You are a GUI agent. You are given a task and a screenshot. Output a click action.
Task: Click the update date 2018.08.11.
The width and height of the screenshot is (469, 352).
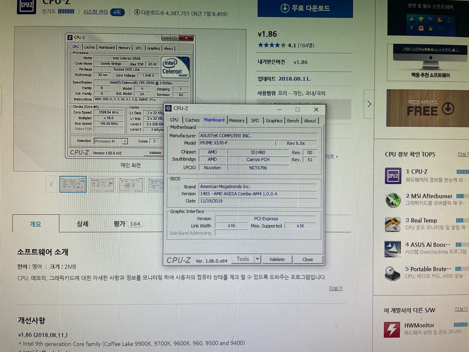pyautogui.click(x=294, y=79)
